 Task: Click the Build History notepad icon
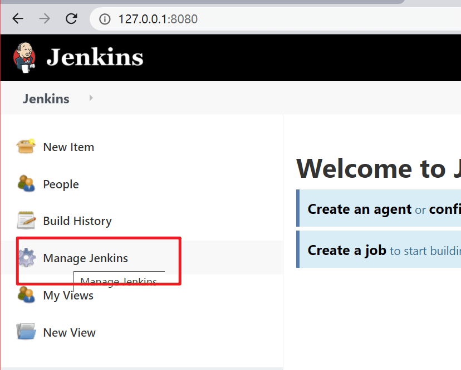tap(26, 220)
